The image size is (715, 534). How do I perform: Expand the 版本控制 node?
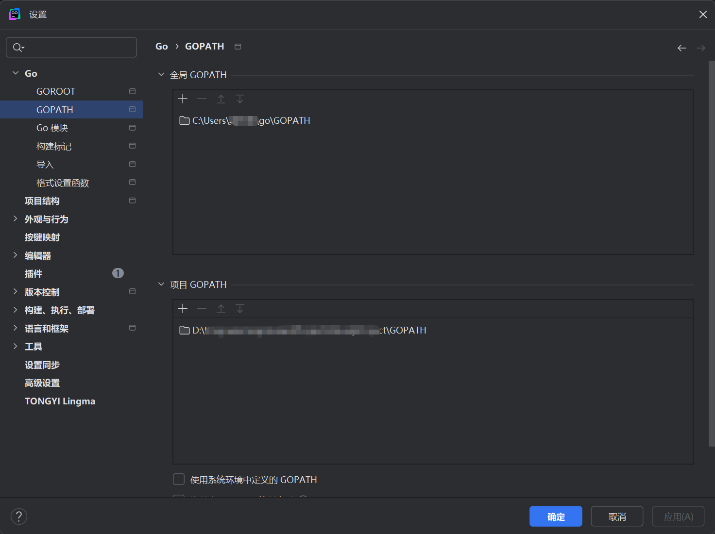click(x=16, y=292)
